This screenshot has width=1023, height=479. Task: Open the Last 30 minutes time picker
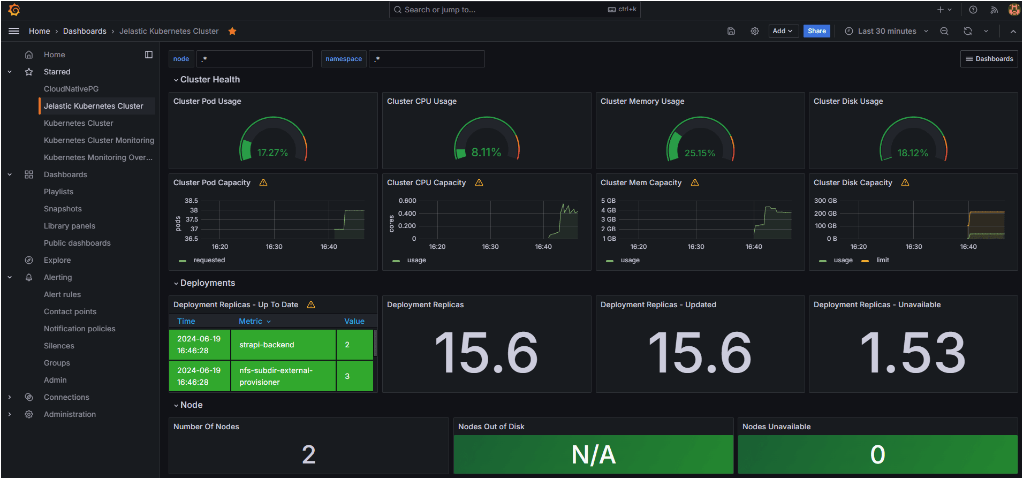(x=886, y=31)
